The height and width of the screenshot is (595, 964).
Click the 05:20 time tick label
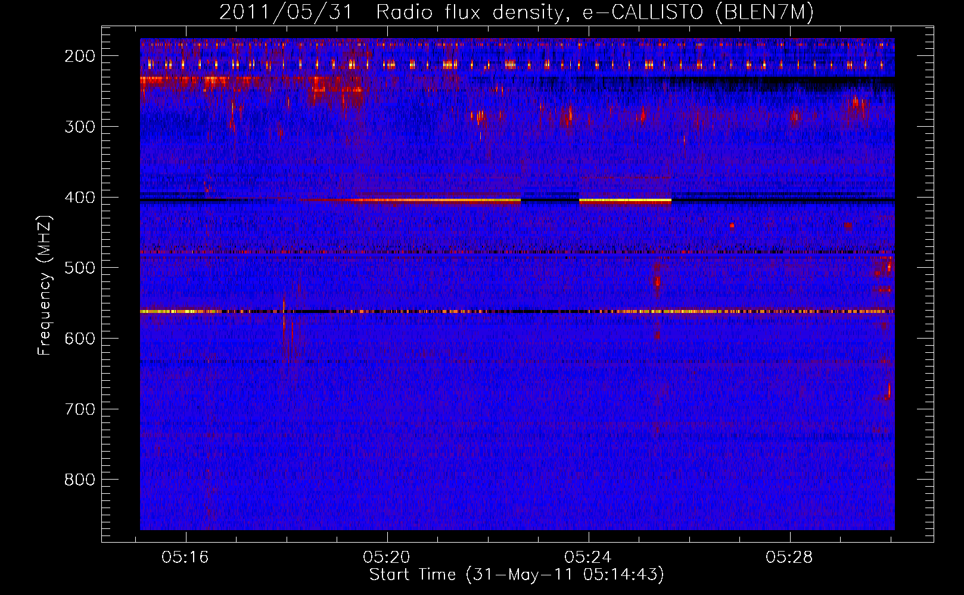[387, 558]
